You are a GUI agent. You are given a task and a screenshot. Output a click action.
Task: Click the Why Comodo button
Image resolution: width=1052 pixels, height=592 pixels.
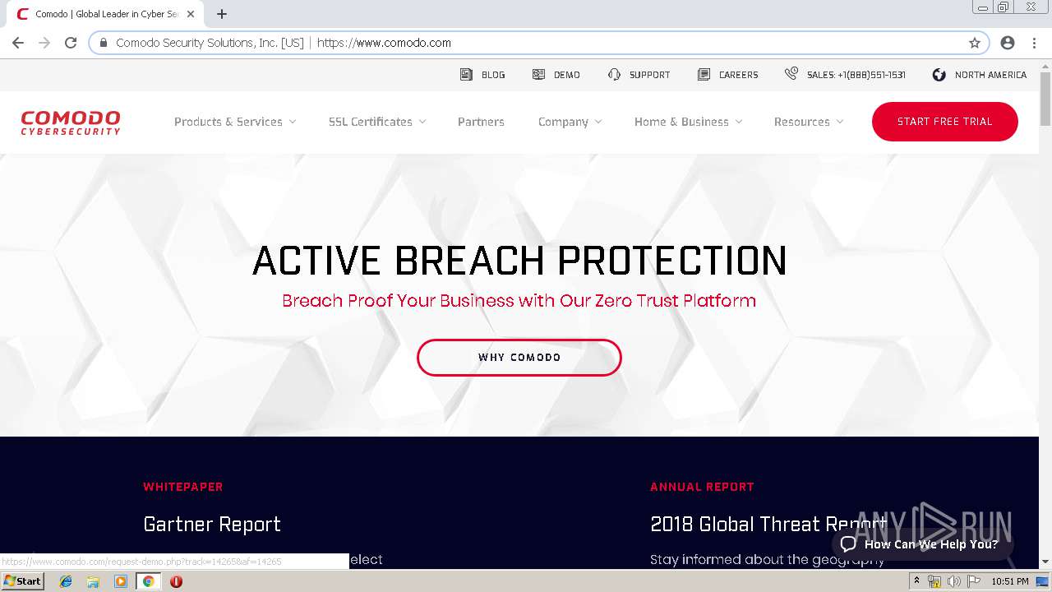pyautogui.click(x=519, y=358)
